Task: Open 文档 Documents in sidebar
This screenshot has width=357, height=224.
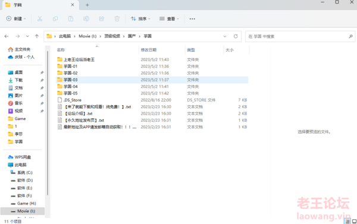Action: (15, 88)
